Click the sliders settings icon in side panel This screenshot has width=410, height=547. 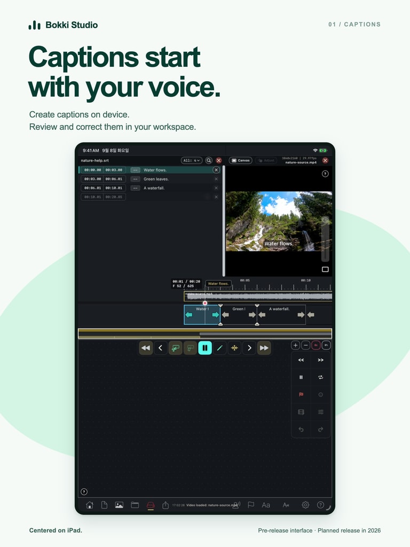(320, 412)
